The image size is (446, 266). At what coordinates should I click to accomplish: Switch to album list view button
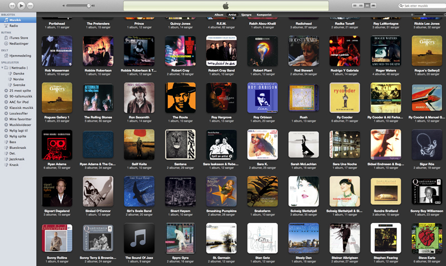361,6
